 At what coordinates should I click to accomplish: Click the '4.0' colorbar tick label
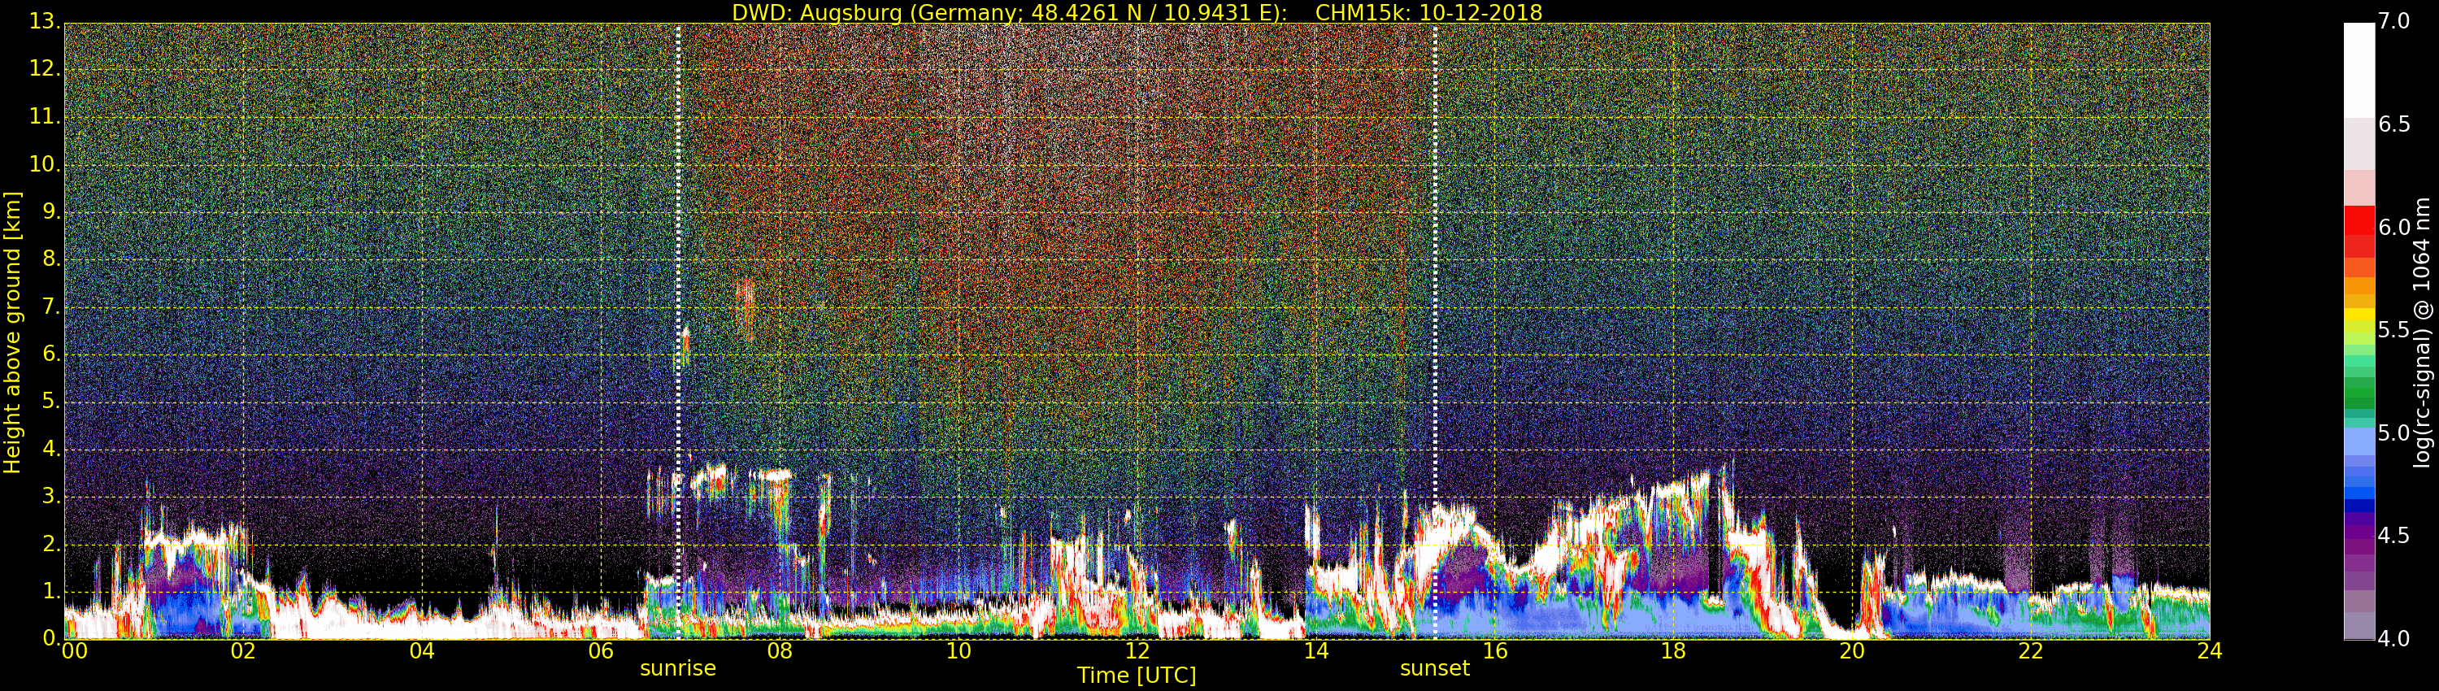(2393, 639)
